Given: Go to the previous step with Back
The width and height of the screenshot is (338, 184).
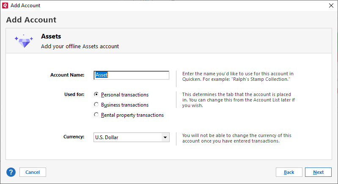Looking at the screenshot, I should click(289, 172).
